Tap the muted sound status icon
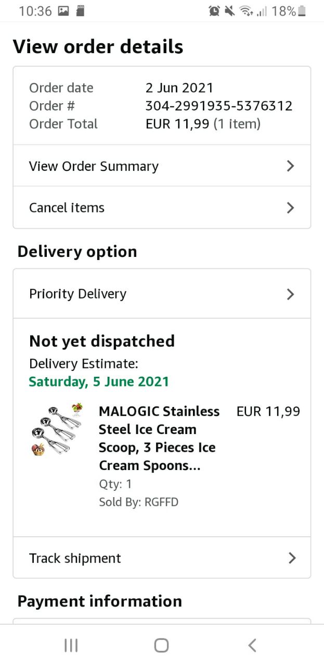Screen dimensions: 324x667 point(229,11)
